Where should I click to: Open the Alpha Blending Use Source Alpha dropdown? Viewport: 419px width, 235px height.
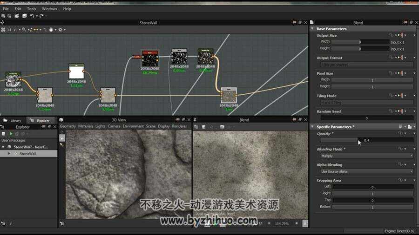point(367,171)
